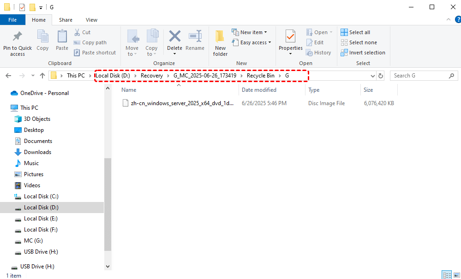Click the Open ribbon button
The height and width of the screenshot is (279, 461).
(x=319, y=32)
